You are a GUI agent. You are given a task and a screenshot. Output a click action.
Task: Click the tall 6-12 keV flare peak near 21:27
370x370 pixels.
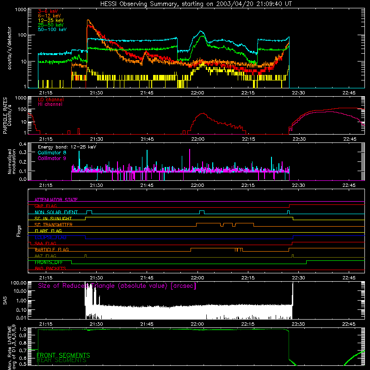(x=88, y=20)
